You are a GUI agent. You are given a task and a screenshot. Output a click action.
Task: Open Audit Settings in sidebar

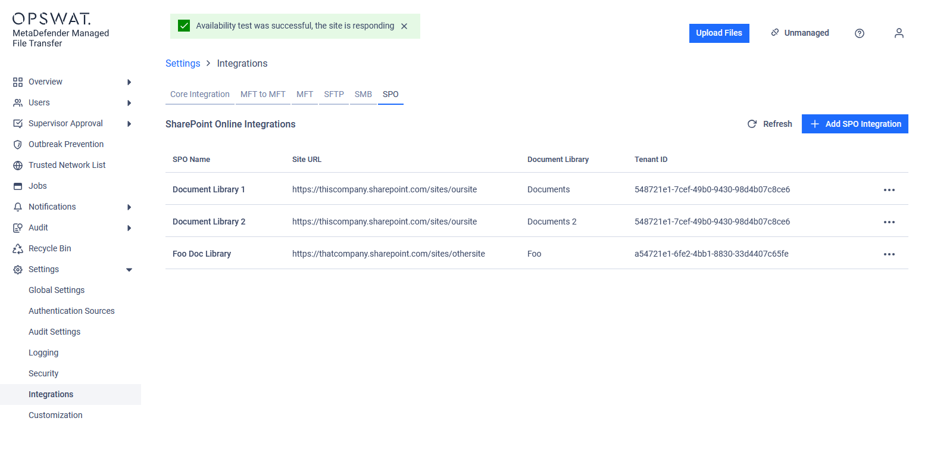[x=54, y=332]
